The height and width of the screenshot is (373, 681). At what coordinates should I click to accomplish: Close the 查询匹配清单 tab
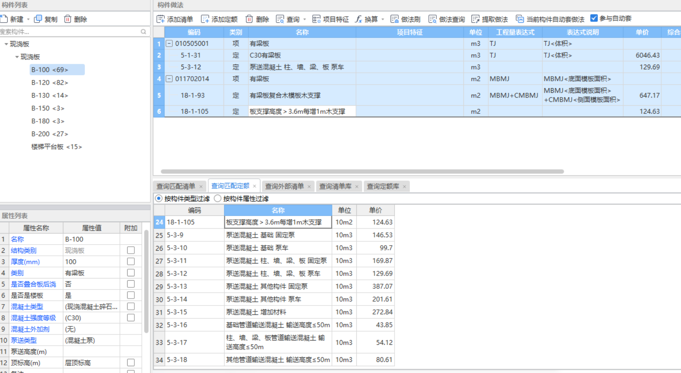(201, 186)
